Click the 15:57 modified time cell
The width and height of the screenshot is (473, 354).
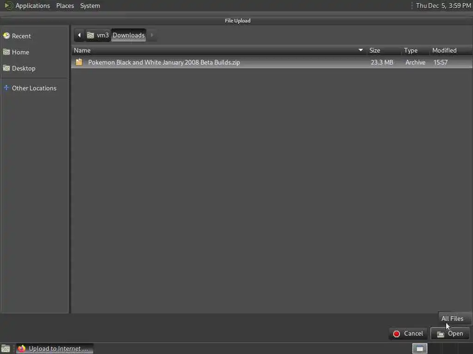440,62
